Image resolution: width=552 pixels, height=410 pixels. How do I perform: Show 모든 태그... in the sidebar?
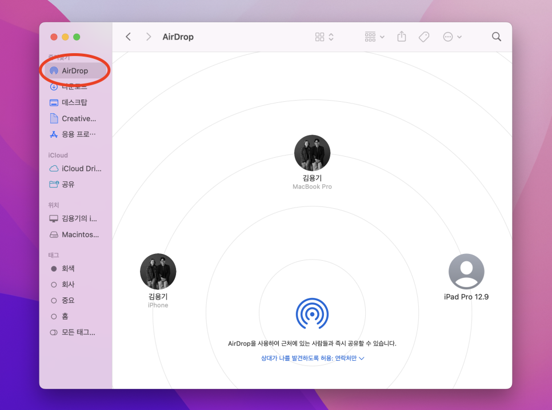coord(75,332)
